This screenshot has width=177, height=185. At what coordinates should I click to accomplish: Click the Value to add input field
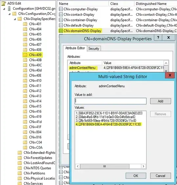click(x=110, y=101)
